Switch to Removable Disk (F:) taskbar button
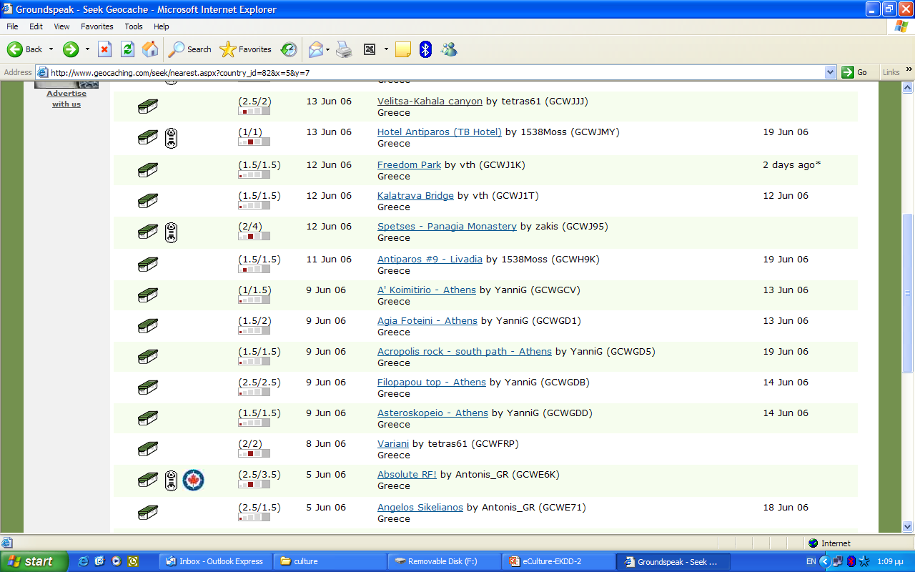This screenshot has height=572, width=915. [445, 561]
